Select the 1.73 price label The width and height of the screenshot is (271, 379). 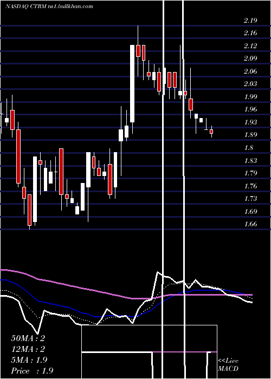click(250, 199)
